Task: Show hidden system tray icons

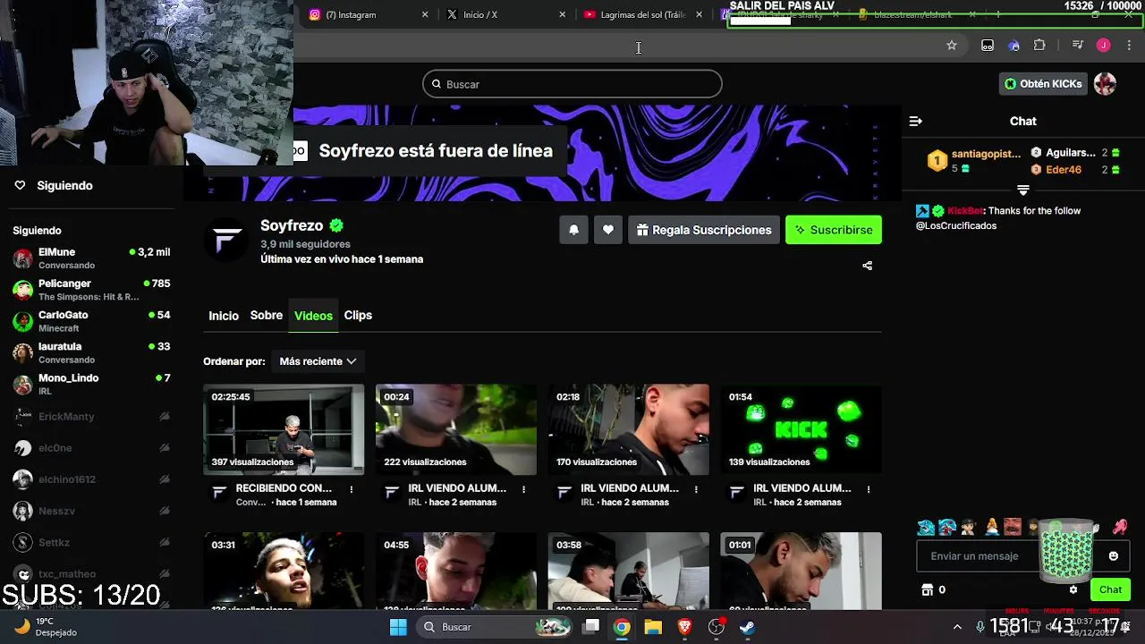Action: (x=957, y=627)
